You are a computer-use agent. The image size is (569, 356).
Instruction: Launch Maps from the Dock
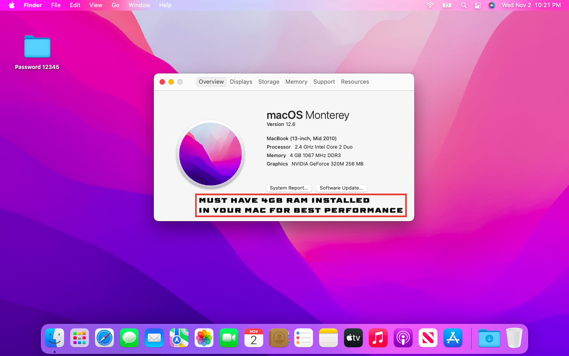pos(179,338)
